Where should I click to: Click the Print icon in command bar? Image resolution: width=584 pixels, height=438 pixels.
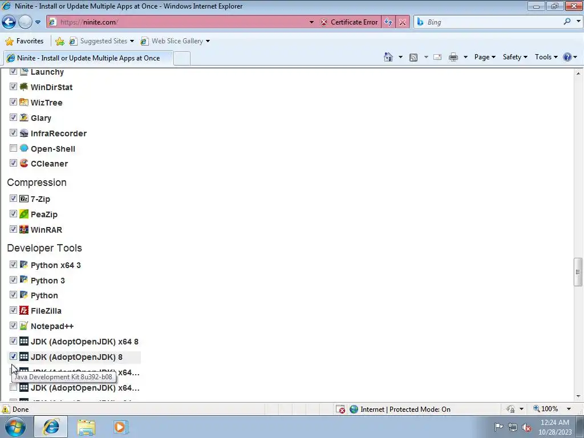[453, 57]
